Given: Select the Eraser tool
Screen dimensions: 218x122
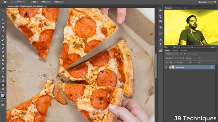Looking at the screenshot, I should 3,52.
